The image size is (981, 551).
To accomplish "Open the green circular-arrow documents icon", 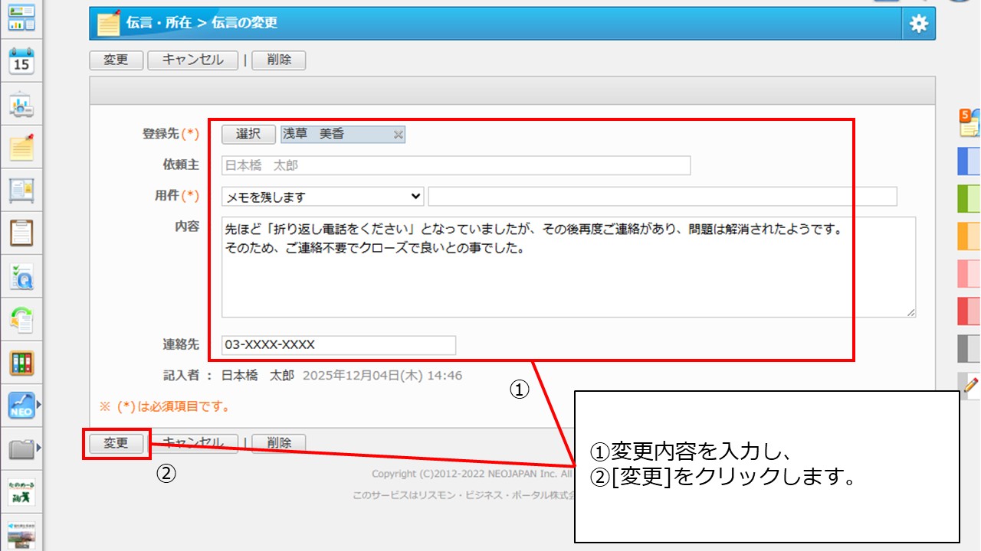I will 21,319.
